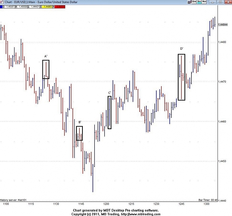Click the 1145 time axis label
The width and height of the screenshot is (232, 216).
coord(81,204)
